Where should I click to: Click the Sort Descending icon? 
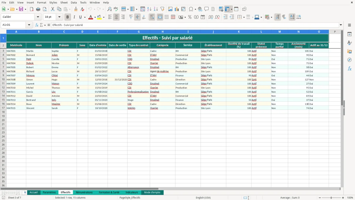point(156,9)
